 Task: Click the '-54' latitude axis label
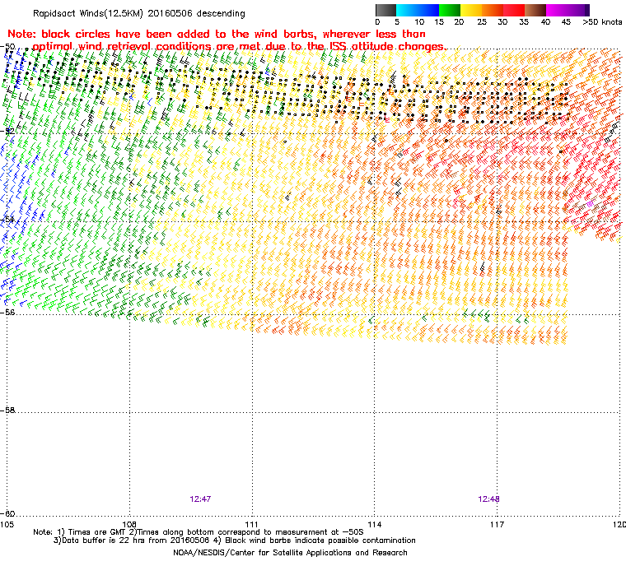click(x=8, y=220)
